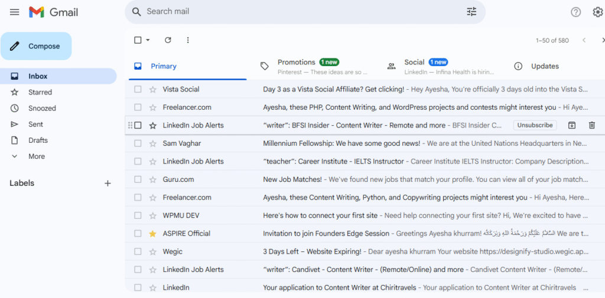Tick the BFSI Insider LinkedIn email checkbox
This screenshot has width=605, height=298.
coord(138,125)
